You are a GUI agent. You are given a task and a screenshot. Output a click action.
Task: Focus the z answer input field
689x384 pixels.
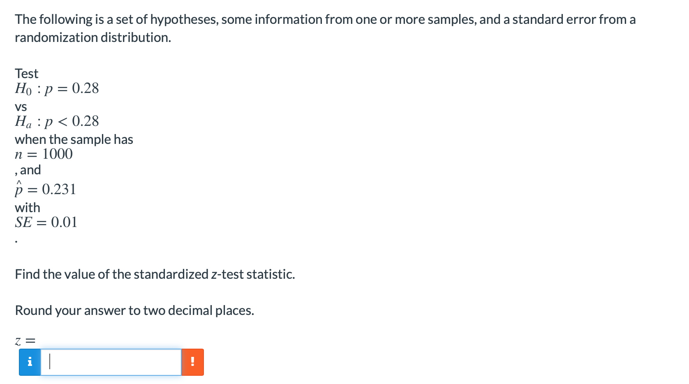tap(111, 362)
